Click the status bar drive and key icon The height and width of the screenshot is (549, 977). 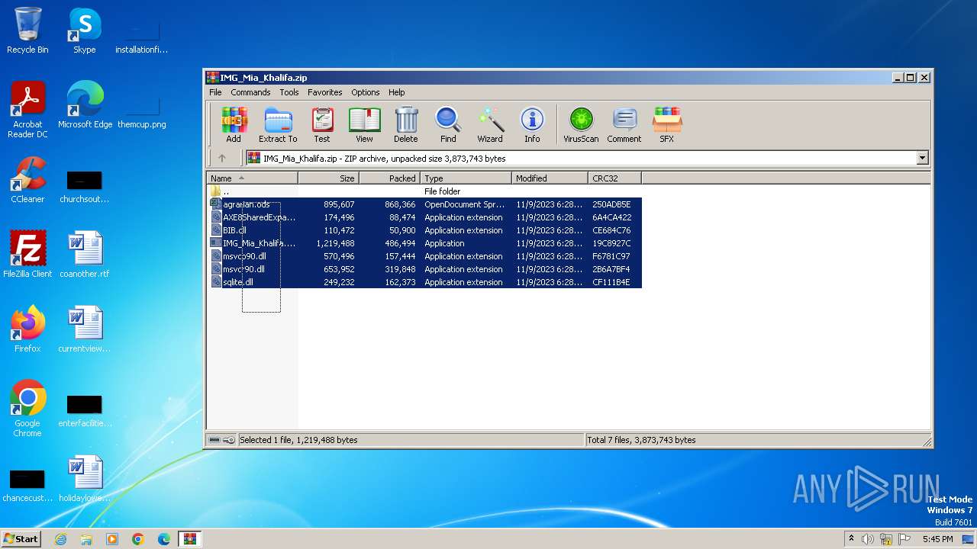tap(222, 440)
